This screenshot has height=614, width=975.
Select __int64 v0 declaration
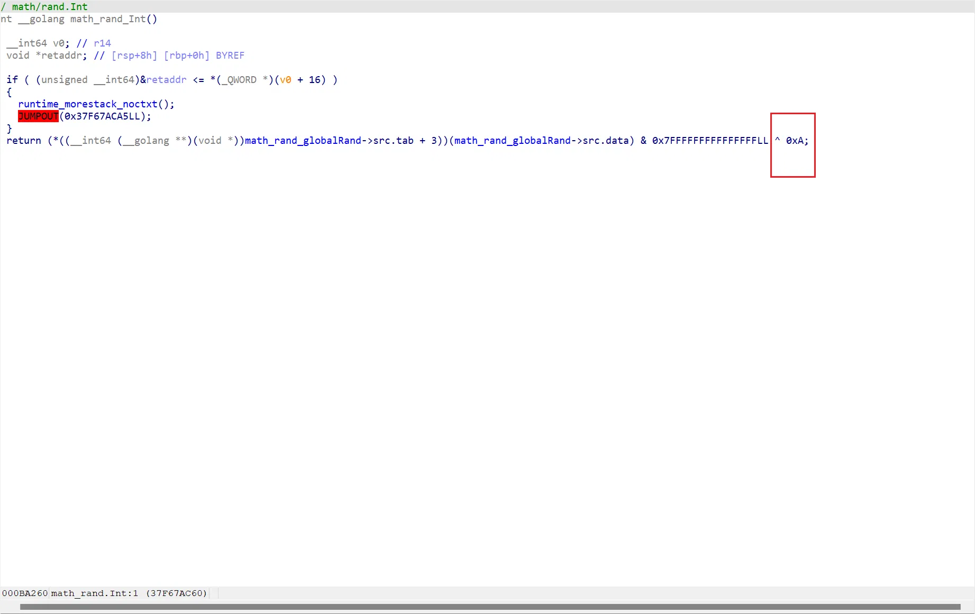click(x=38, y=43)
